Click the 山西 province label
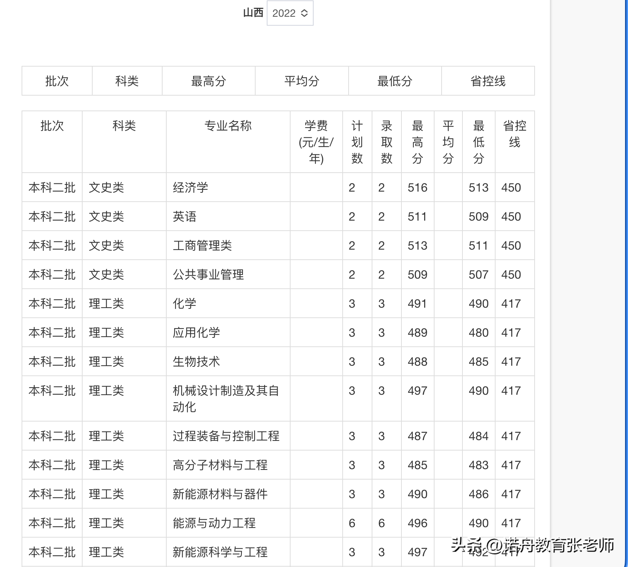 [253, 13]
